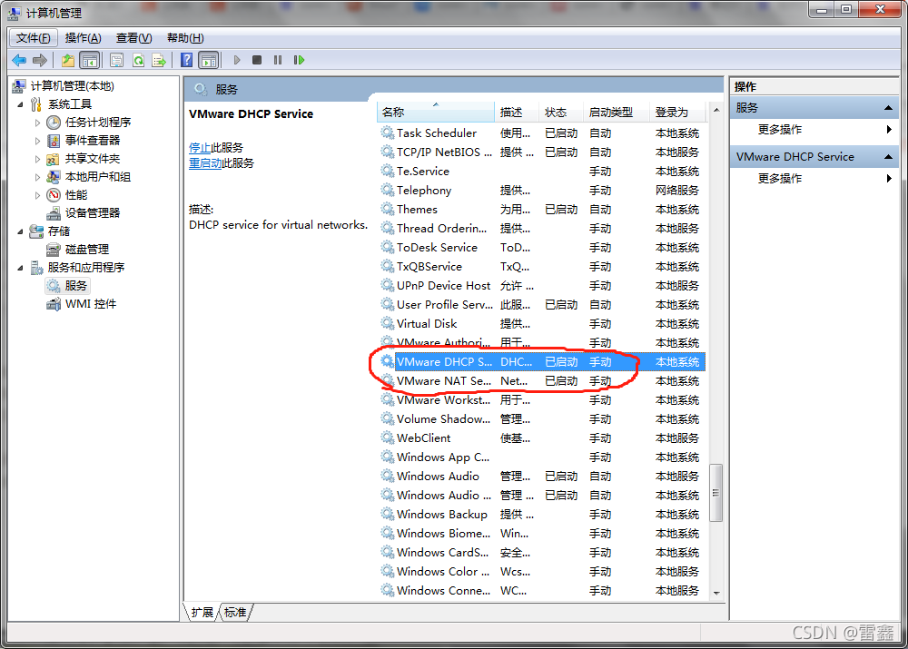
Task: Open the Help menu
Action: pos(184,38)
